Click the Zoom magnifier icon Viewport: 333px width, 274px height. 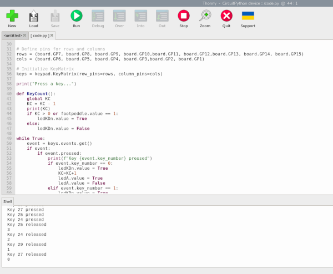point(205,16)
